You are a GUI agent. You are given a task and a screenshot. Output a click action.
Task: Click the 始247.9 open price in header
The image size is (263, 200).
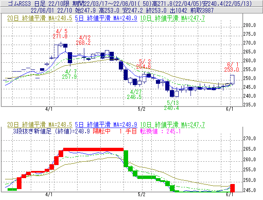pos(86,11)
